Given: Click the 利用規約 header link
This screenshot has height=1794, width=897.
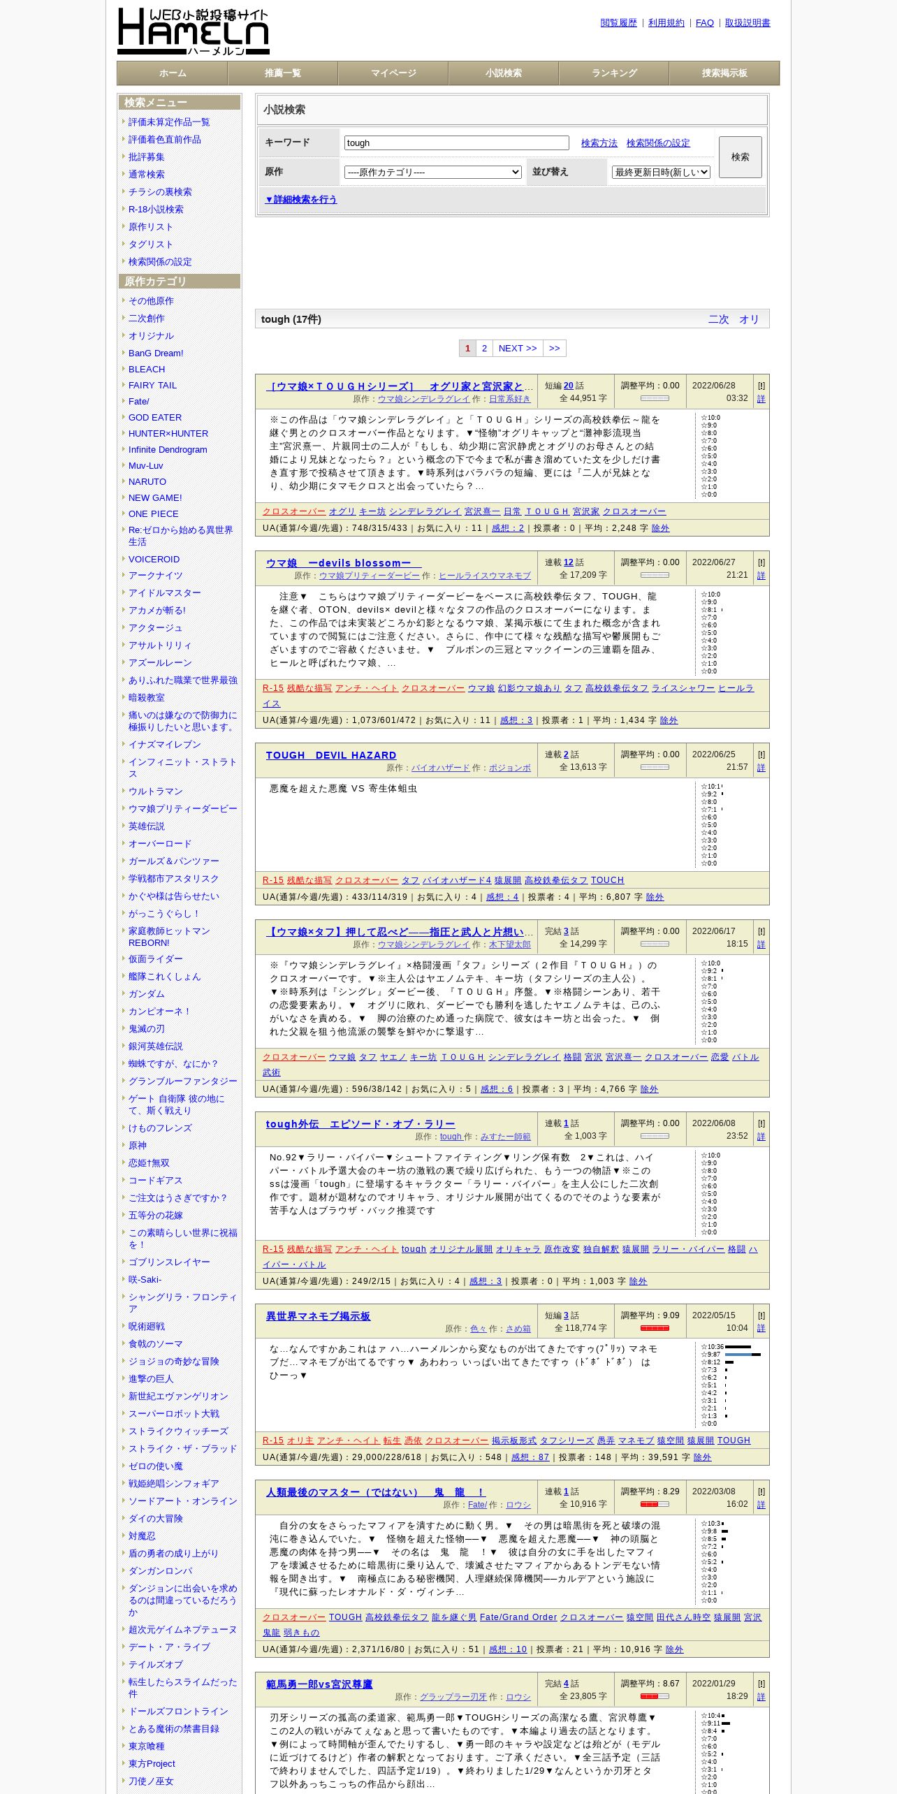Looking at the screenshot, I should point(666,23).
